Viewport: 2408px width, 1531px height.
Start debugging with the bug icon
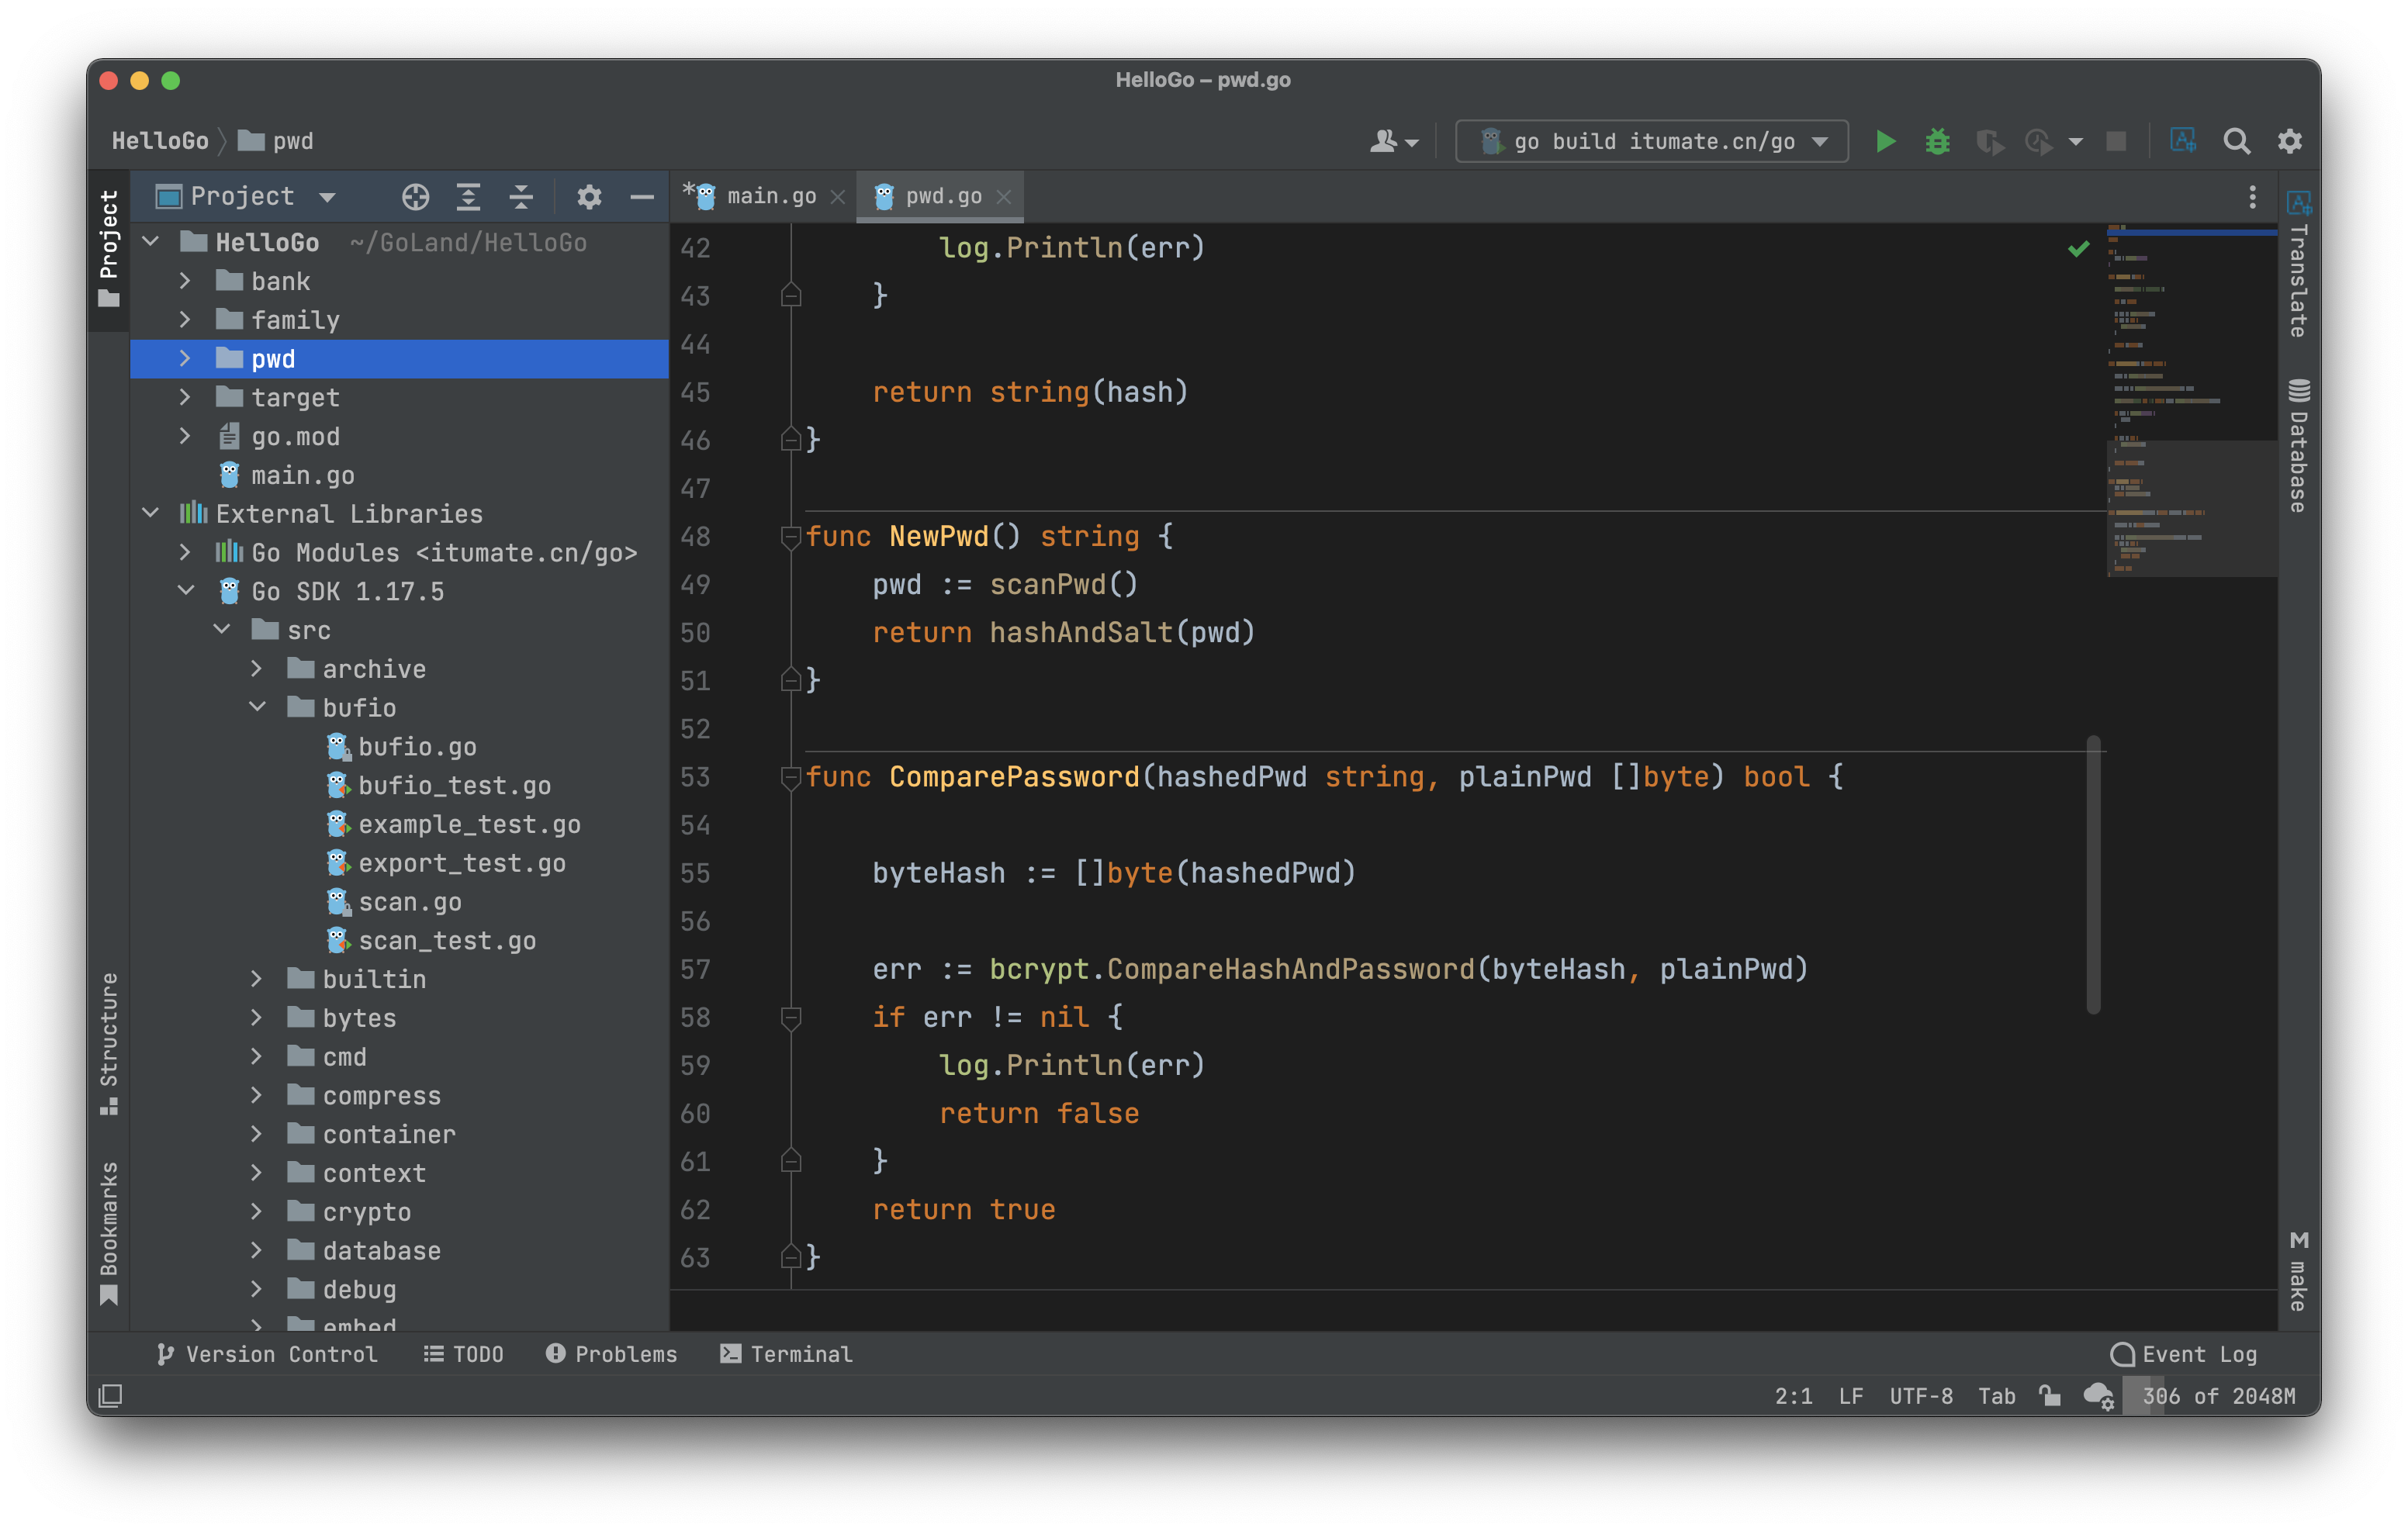(1937, 141)
